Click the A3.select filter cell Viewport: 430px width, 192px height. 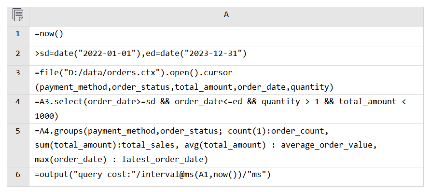click(x=226, y=109)
